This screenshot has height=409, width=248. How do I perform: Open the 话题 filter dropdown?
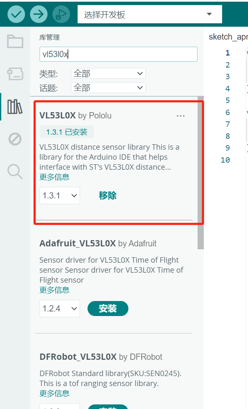(108, 87)
